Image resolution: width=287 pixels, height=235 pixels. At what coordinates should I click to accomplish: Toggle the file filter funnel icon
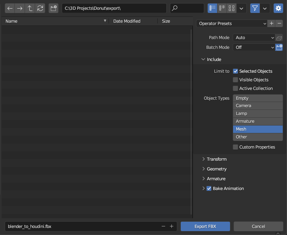pos(255,8)
